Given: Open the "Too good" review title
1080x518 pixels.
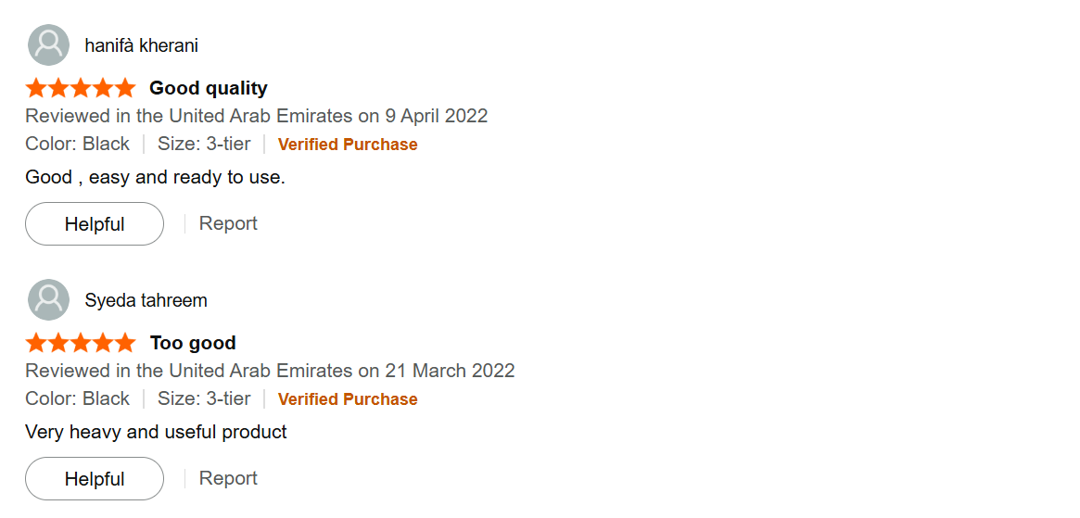Looking at the screenshot, I should [193, 343].
